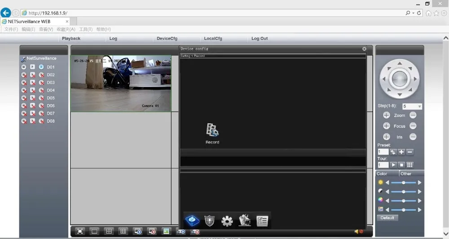The height and width of the screenshot is (239, 449).
Task: Toggle the D01 local record
Action: 33,67
